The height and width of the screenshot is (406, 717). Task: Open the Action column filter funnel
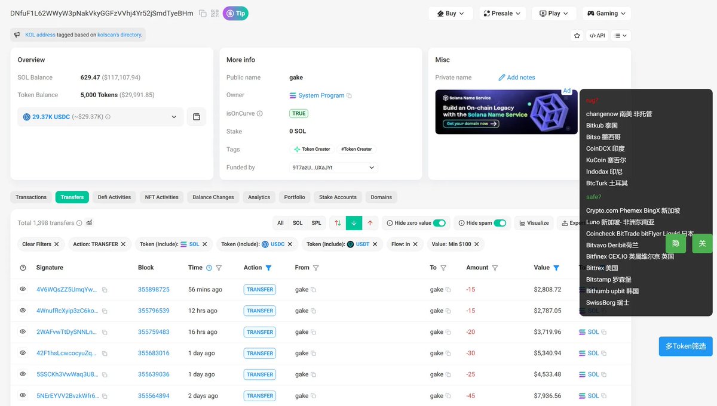(268, 268)
